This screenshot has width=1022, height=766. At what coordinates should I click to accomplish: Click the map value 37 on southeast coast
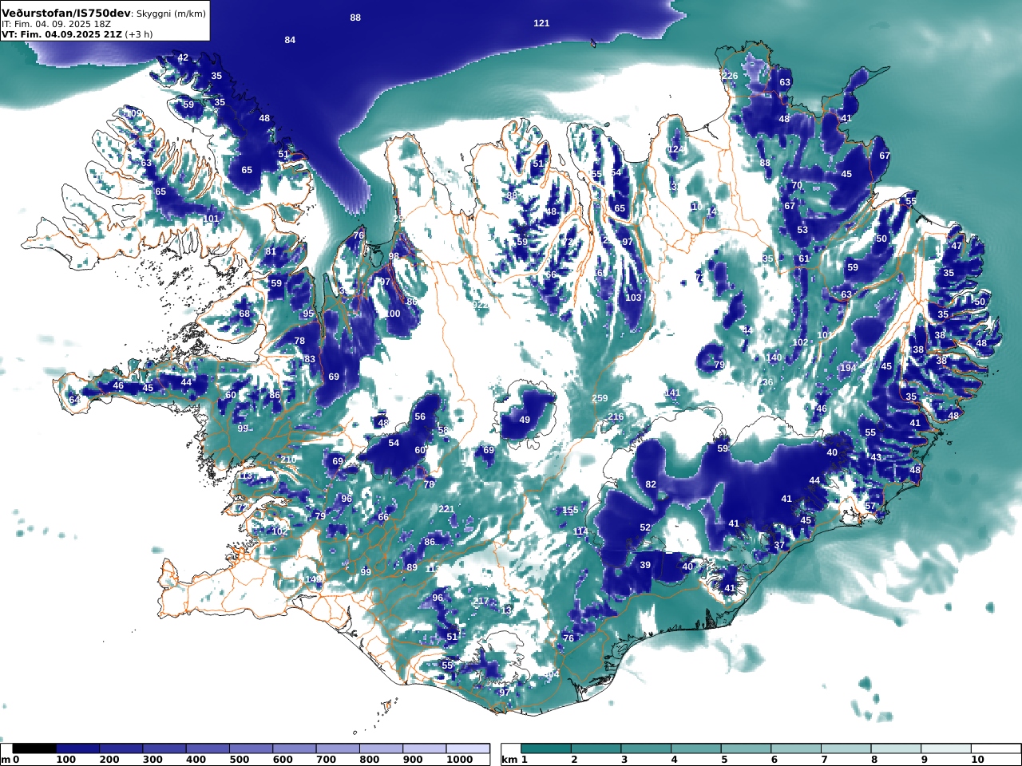click(779, 546)
